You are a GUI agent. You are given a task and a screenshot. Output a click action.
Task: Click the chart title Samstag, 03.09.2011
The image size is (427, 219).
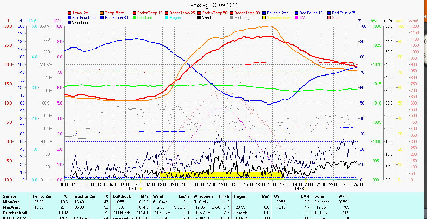(213, 5)
